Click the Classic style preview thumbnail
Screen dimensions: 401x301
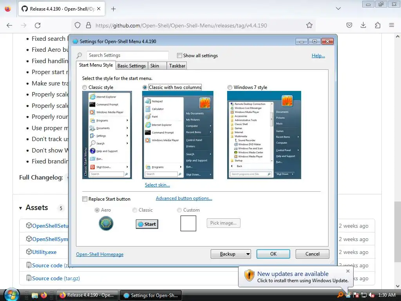tap(107, 135)
